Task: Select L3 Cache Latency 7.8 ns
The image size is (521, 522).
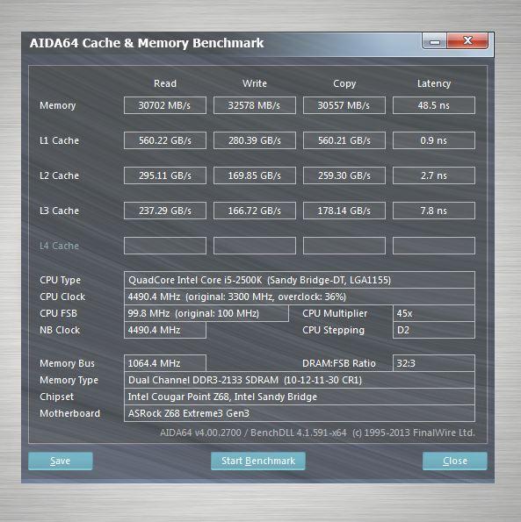Action: tap(434, 211)
